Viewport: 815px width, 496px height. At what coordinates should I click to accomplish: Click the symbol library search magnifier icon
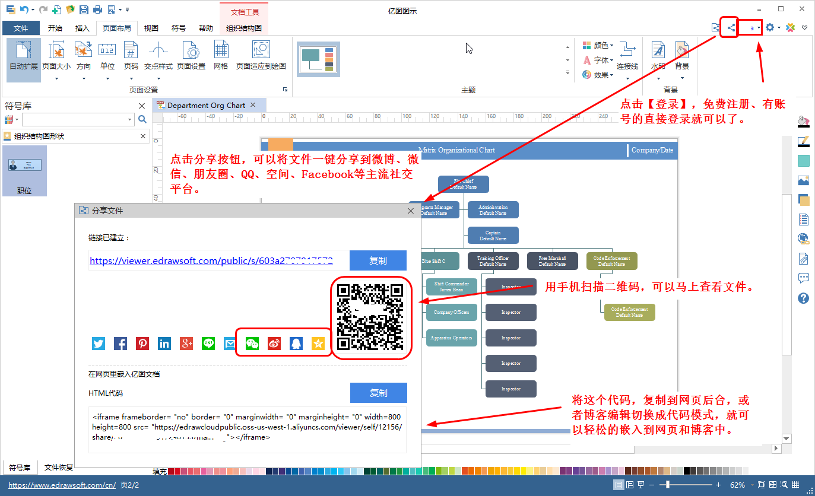pos(142,119)
